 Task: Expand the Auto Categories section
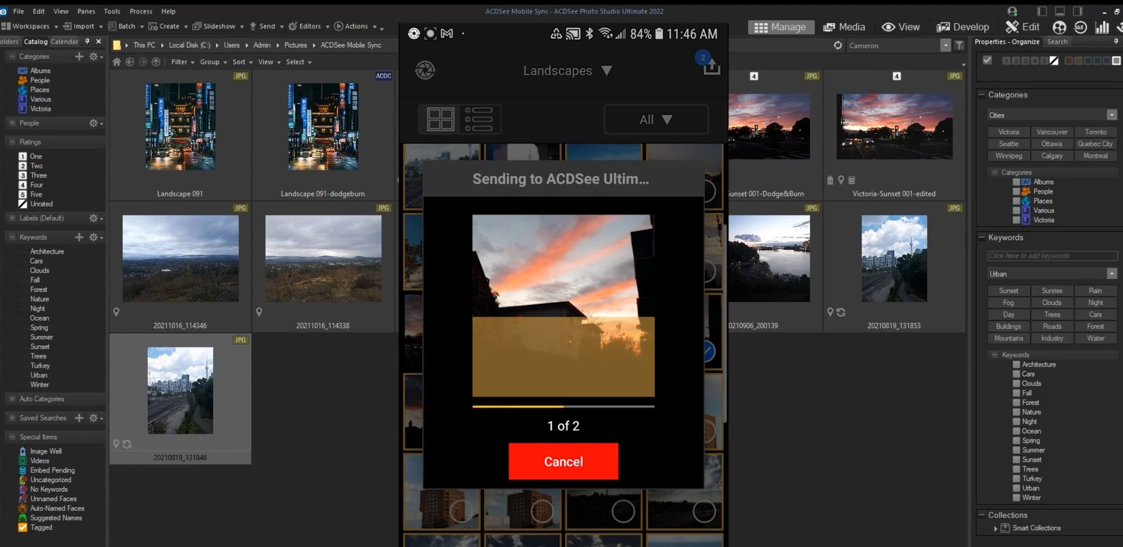[12, 399]
